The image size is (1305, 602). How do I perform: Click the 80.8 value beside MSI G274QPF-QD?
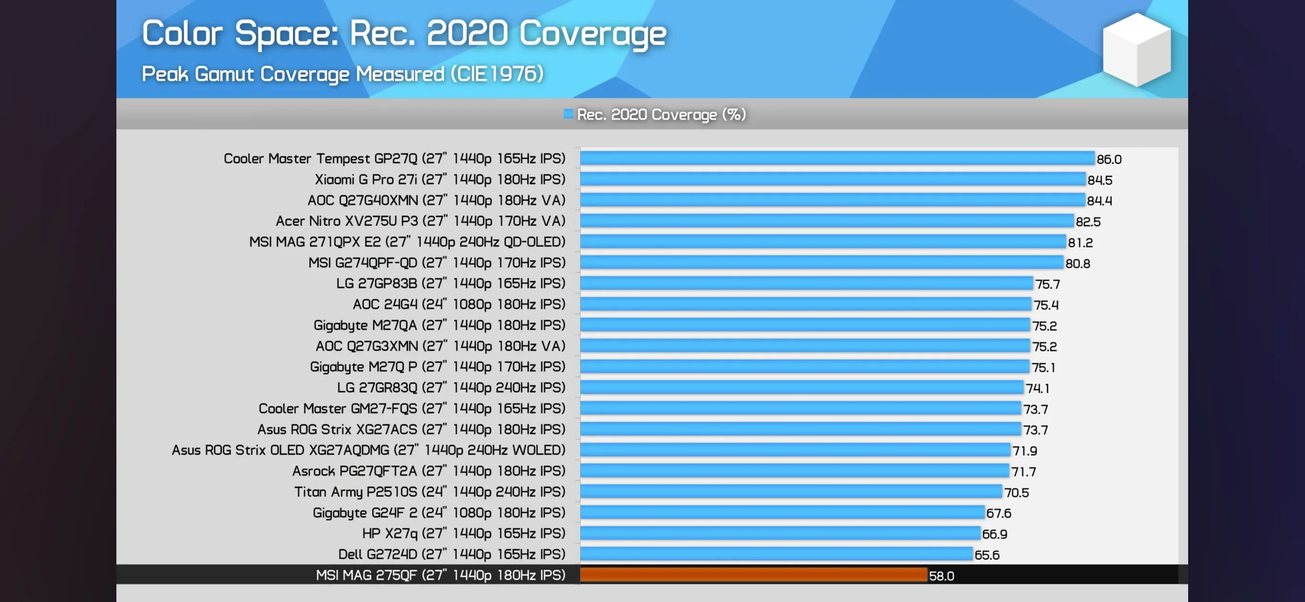tap(1077, 263)
